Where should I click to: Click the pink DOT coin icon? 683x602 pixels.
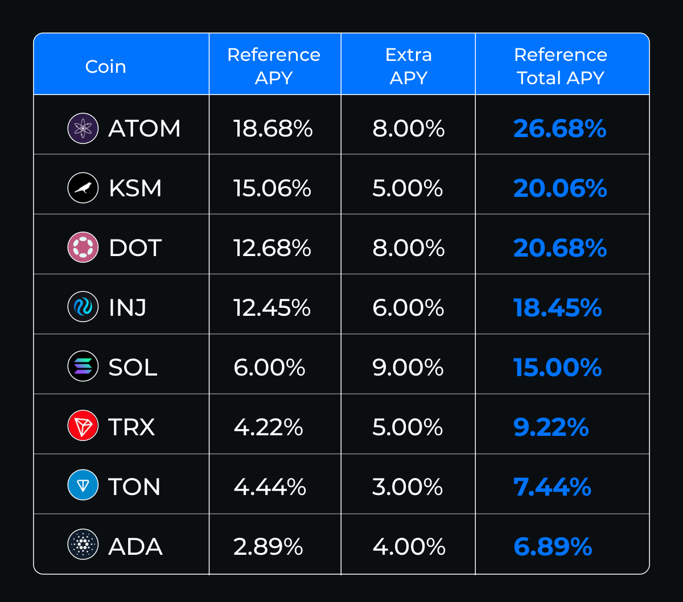(83, 248)
